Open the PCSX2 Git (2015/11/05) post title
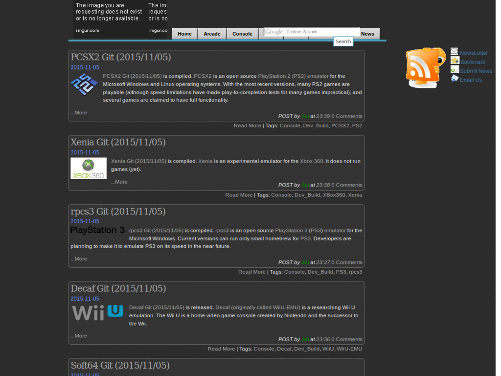Image resolution: width=501 pixels, height=376 pixels. pos(121,57)
